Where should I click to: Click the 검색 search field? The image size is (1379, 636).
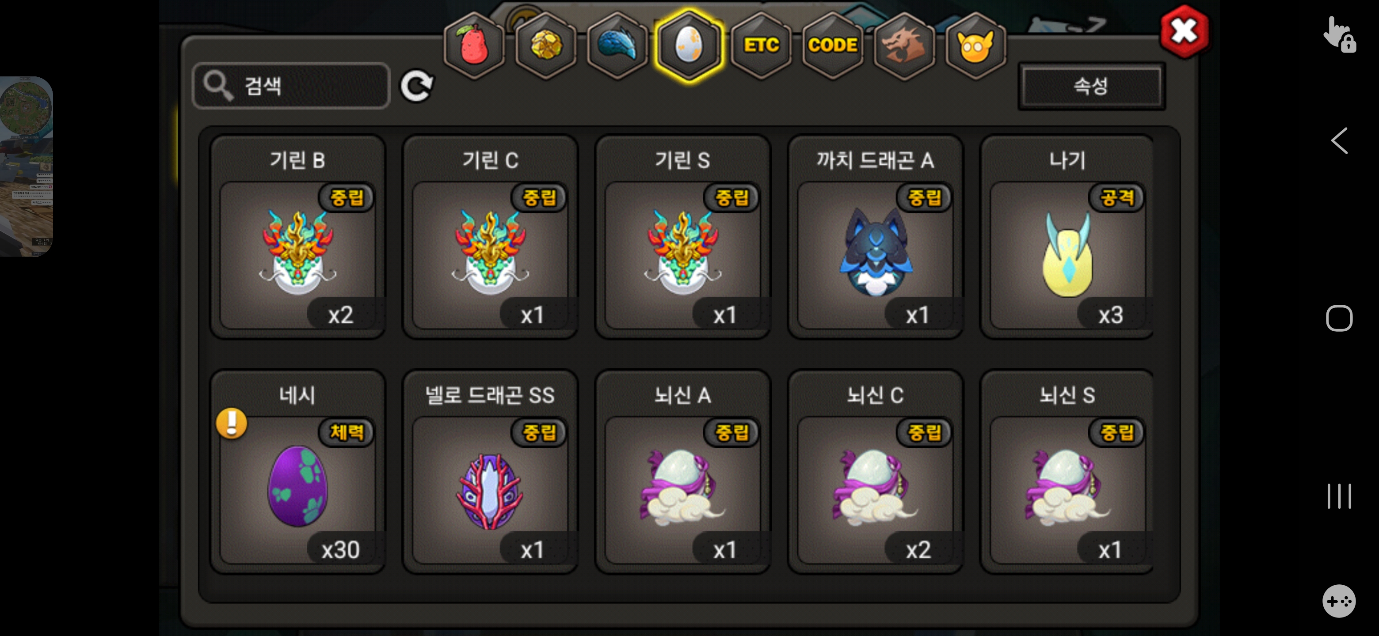point(291,86)
